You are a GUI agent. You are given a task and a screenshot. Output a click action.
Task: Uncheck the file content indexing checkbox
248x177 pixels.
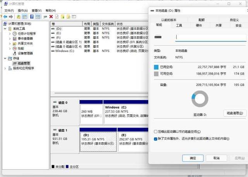(x=156, y=138)
